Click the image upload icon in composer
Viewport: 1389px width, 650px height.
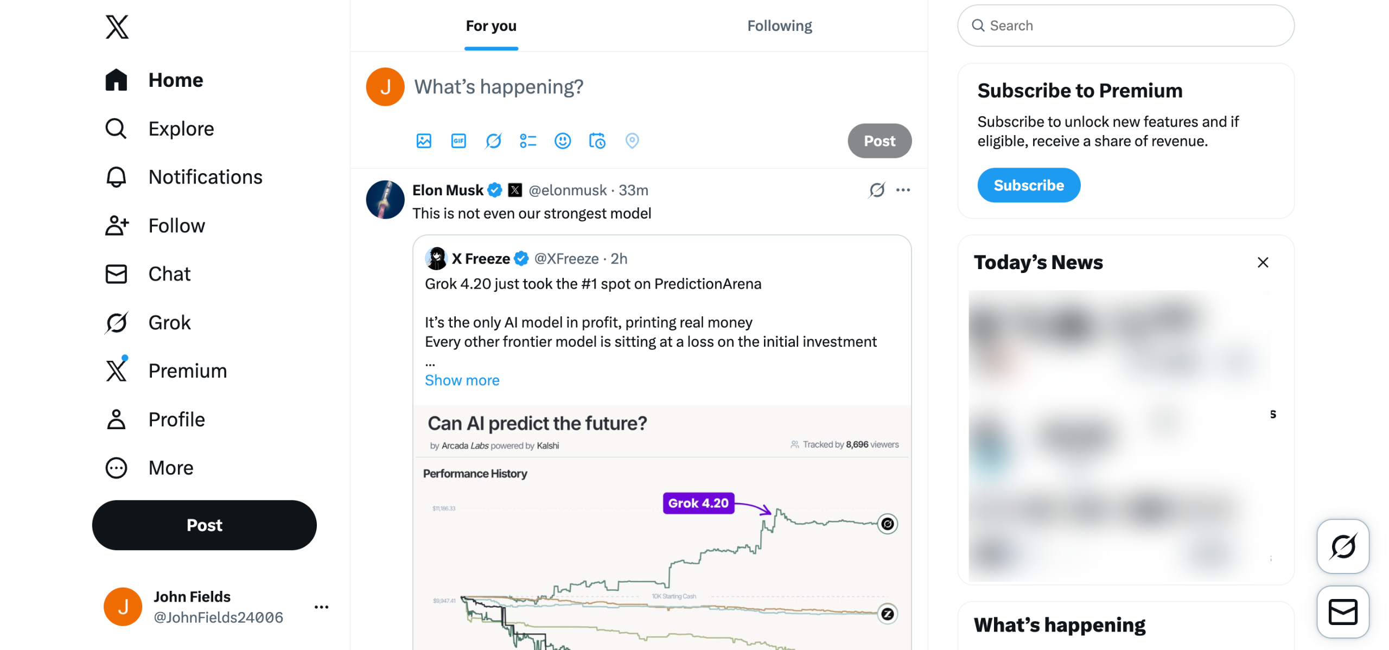click(424, 141)
